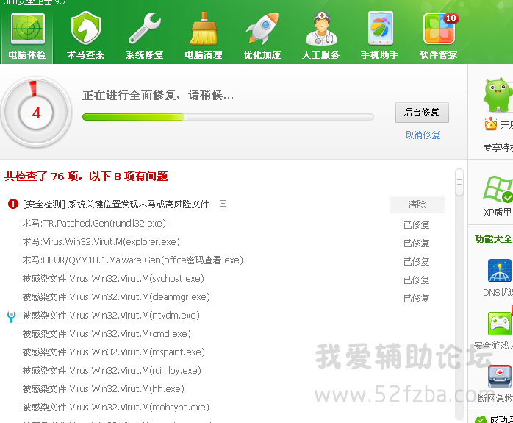Click the results list scrollbar thumb
The image size is (513, 423).
[459, 182]
